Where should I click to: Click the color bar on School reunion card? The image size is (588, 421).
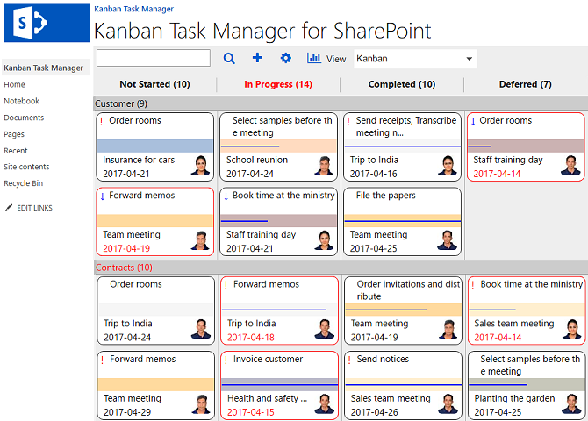coord(278,146)
